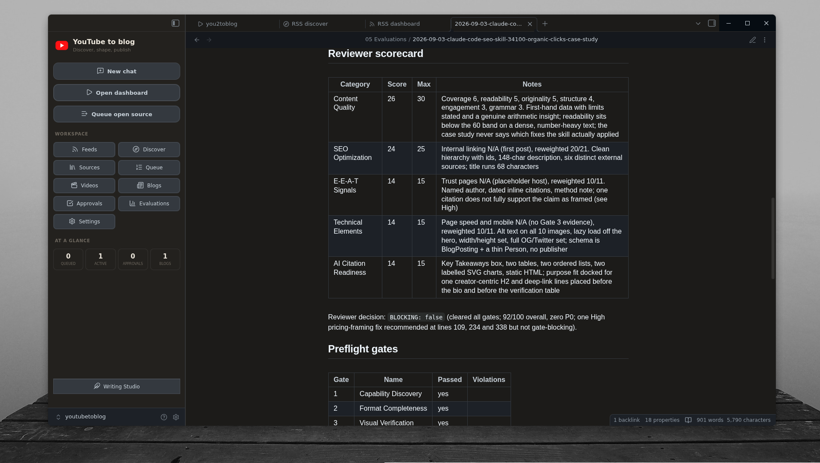Start a New chat
The width and height of the screenshot is (820, 463).
pyautogui.click(x=117, y=71)
